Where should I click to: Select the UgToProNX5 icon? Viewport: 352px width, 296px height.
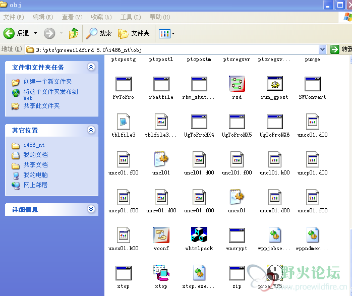(x=237, y=122)
